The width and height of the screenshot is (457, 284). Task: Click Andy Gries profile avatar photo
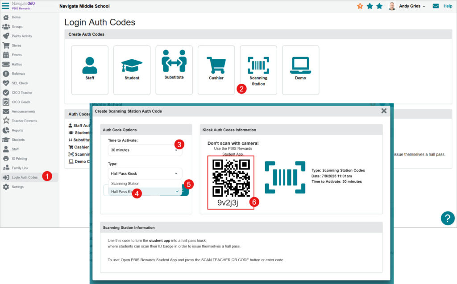coord(392,6)
